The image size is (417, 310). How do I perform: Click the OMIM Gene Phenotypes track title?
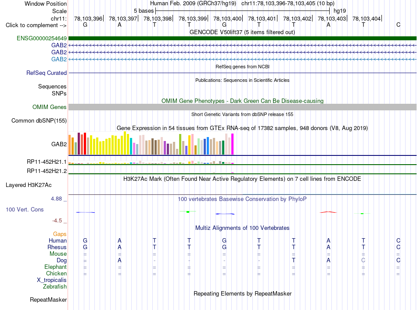tap(243, 101)
